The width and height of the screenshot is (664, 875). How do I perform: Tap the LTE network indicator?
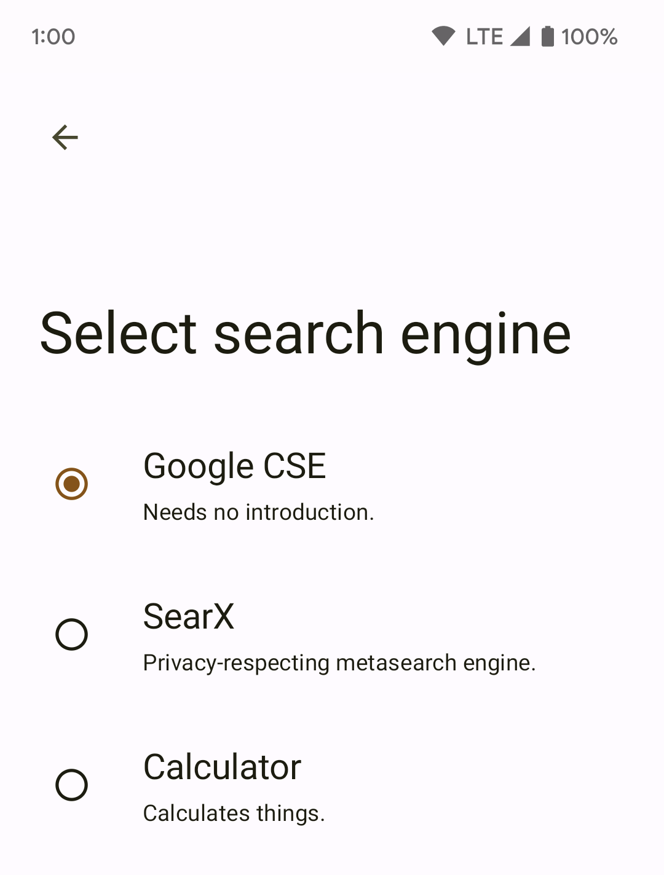coord(484,37)
